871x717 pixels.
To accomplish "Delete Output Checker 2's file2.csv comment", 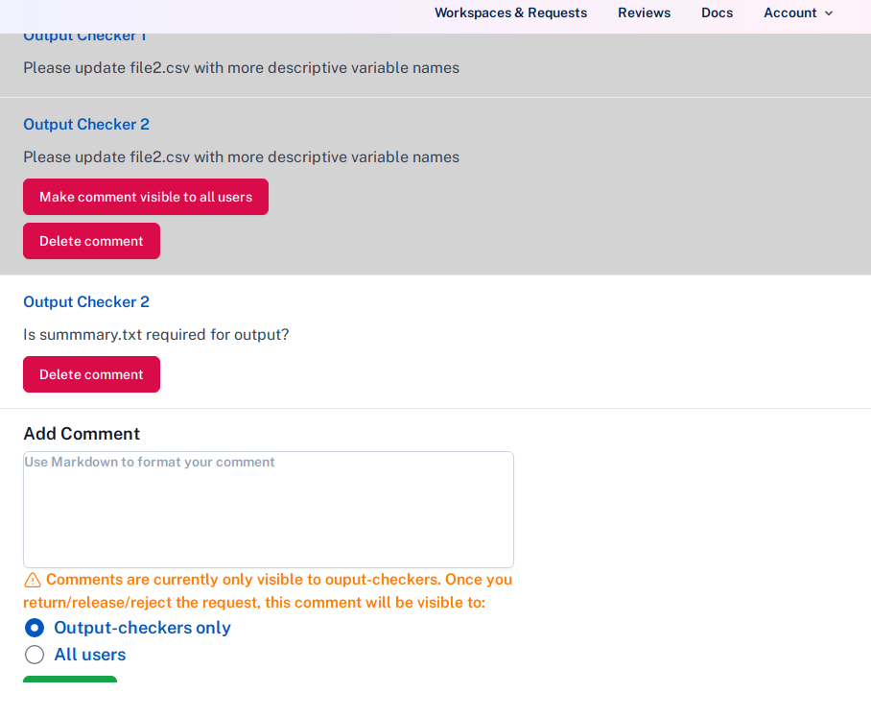I will [91, 240].
